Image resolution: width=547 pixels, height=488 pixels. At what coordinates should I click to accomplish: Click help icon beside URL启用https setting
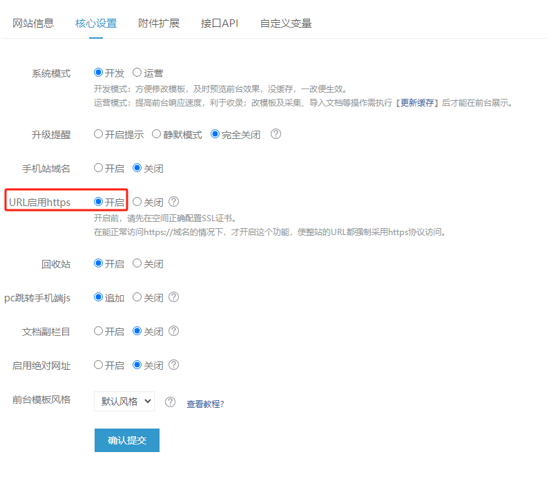173,202
